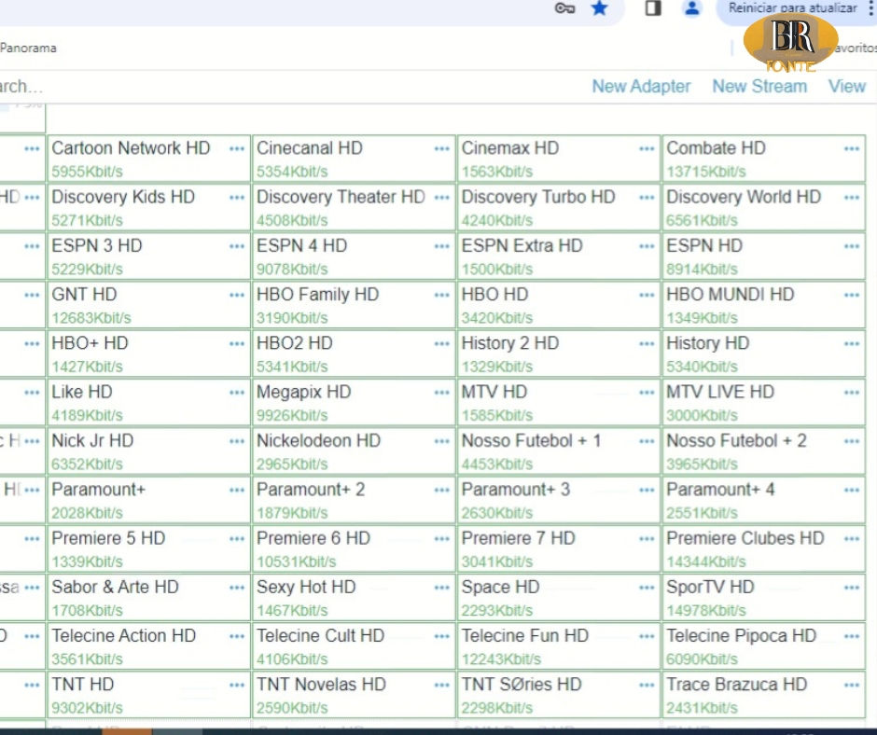Open options menu for GNT HD
The width and height of the screenshot is (877, 735).
237,295
